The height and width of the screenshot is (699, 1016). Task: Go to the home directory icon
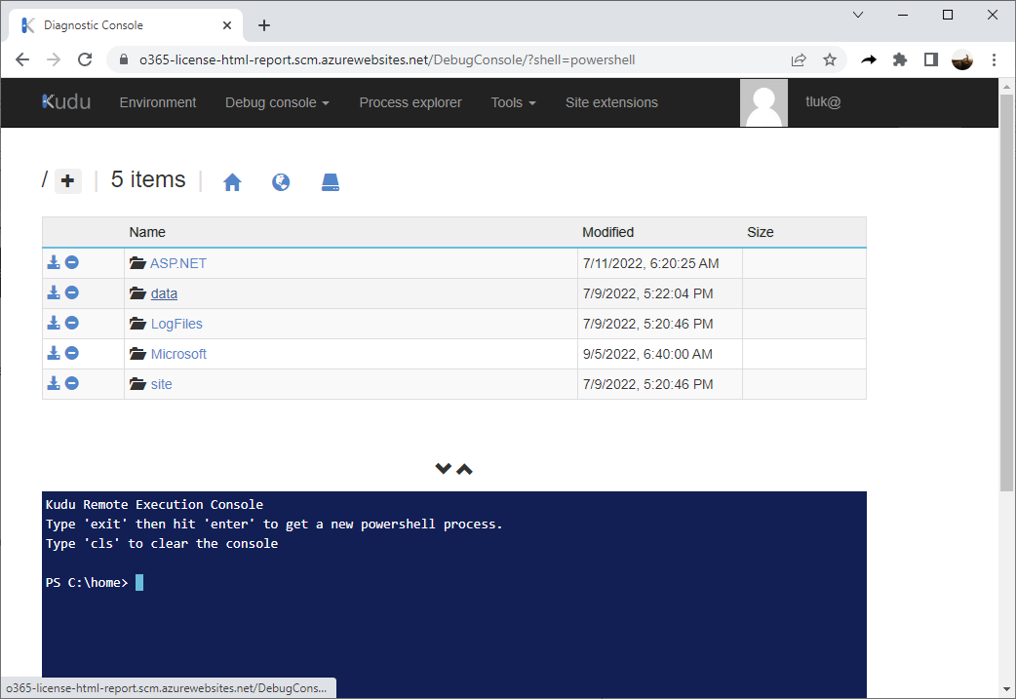click(232, 182)
